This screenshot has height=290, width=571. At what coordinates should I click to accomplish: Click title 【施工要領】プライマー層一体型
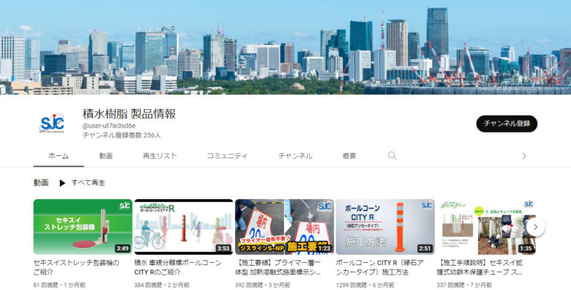coord(278,267)
